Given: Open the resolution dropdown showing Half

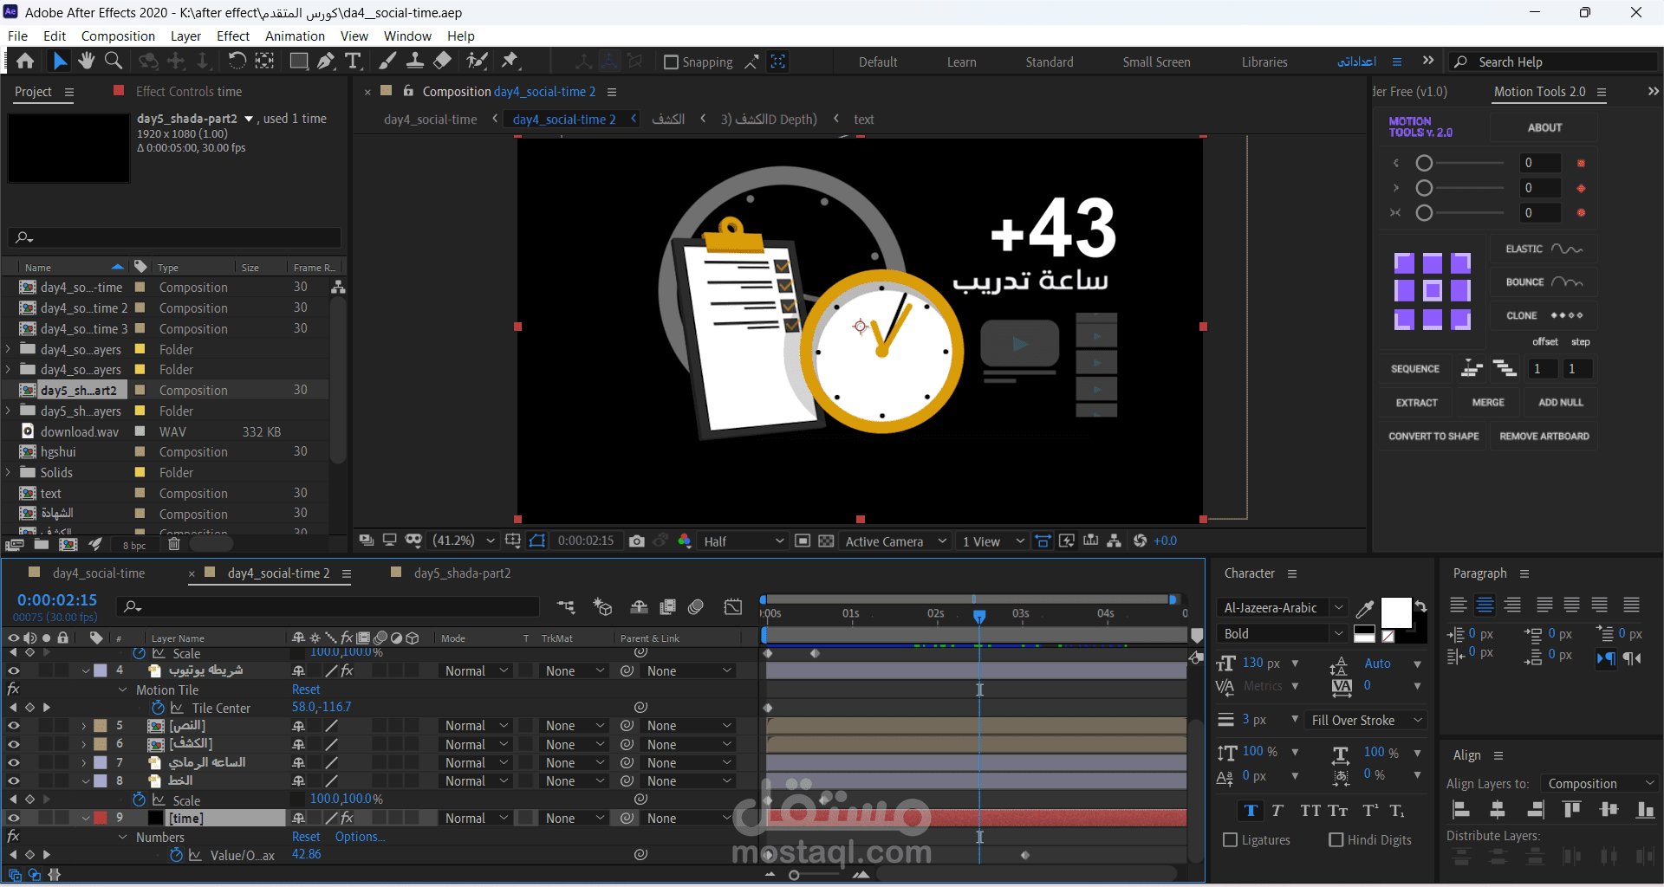Looking at the screenshot, I should pos(743,541).
